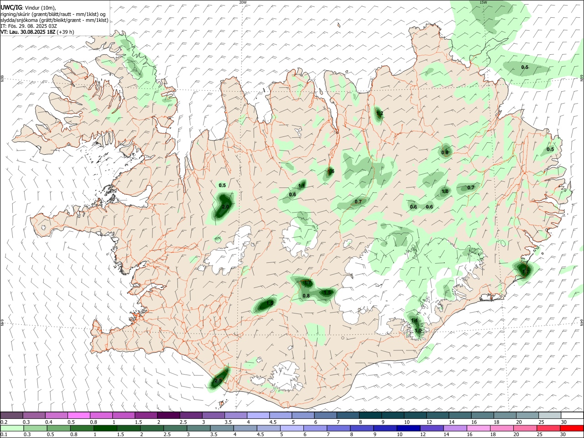Click the bright pink 0.5 swatch in the top legend row
Screen dimensions: 584x438
click(78, 416)
